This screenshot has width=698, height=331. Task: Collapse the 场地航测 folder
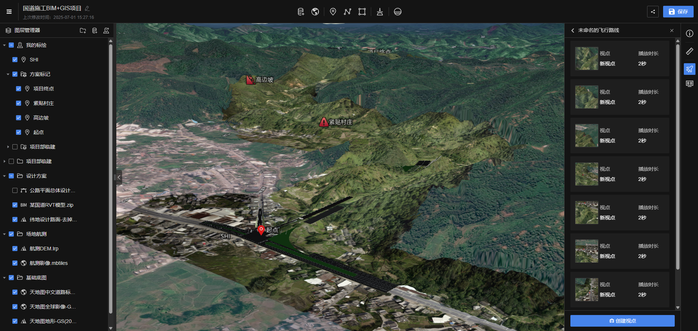[4, 234]
